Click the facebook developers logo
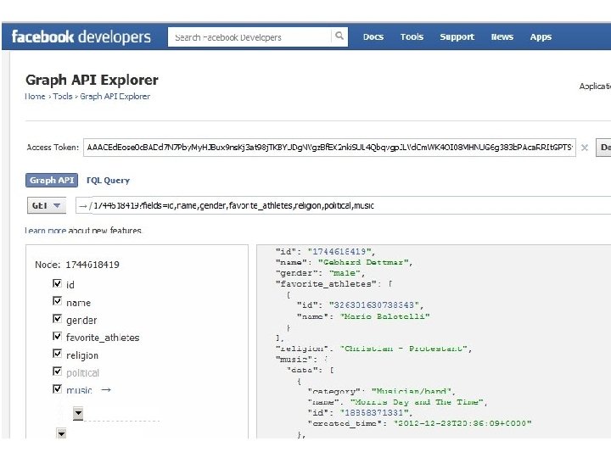Viewport: 611px width, 458px height. (x=81, y=36)
